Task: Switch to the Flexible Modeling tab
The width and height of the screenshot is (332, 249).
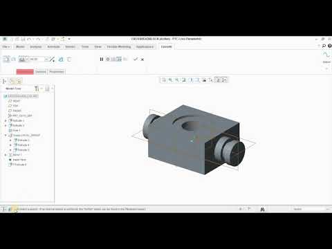Action: [119, 47]
